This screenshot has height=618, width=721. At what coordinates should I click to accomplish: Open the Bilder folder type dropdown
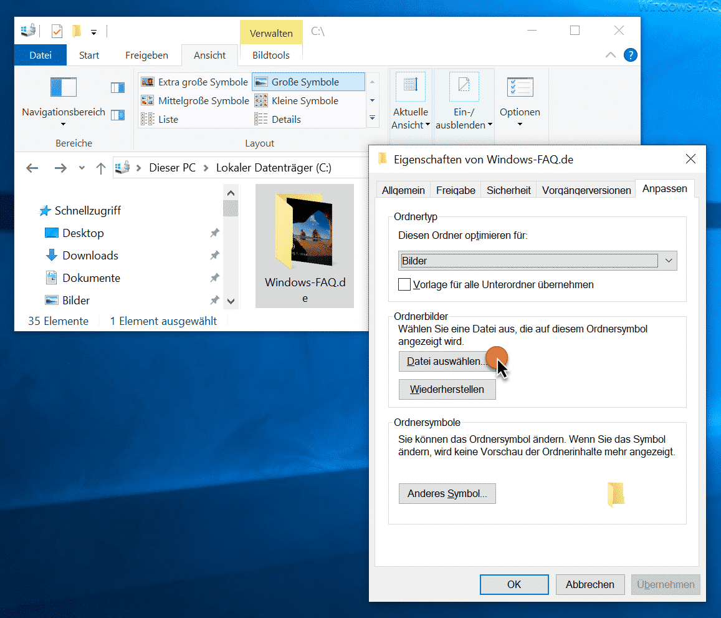click(537, 261)
